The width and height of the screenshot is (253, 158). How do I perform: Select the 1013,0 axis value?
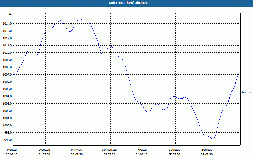click(x=7, y=31)
